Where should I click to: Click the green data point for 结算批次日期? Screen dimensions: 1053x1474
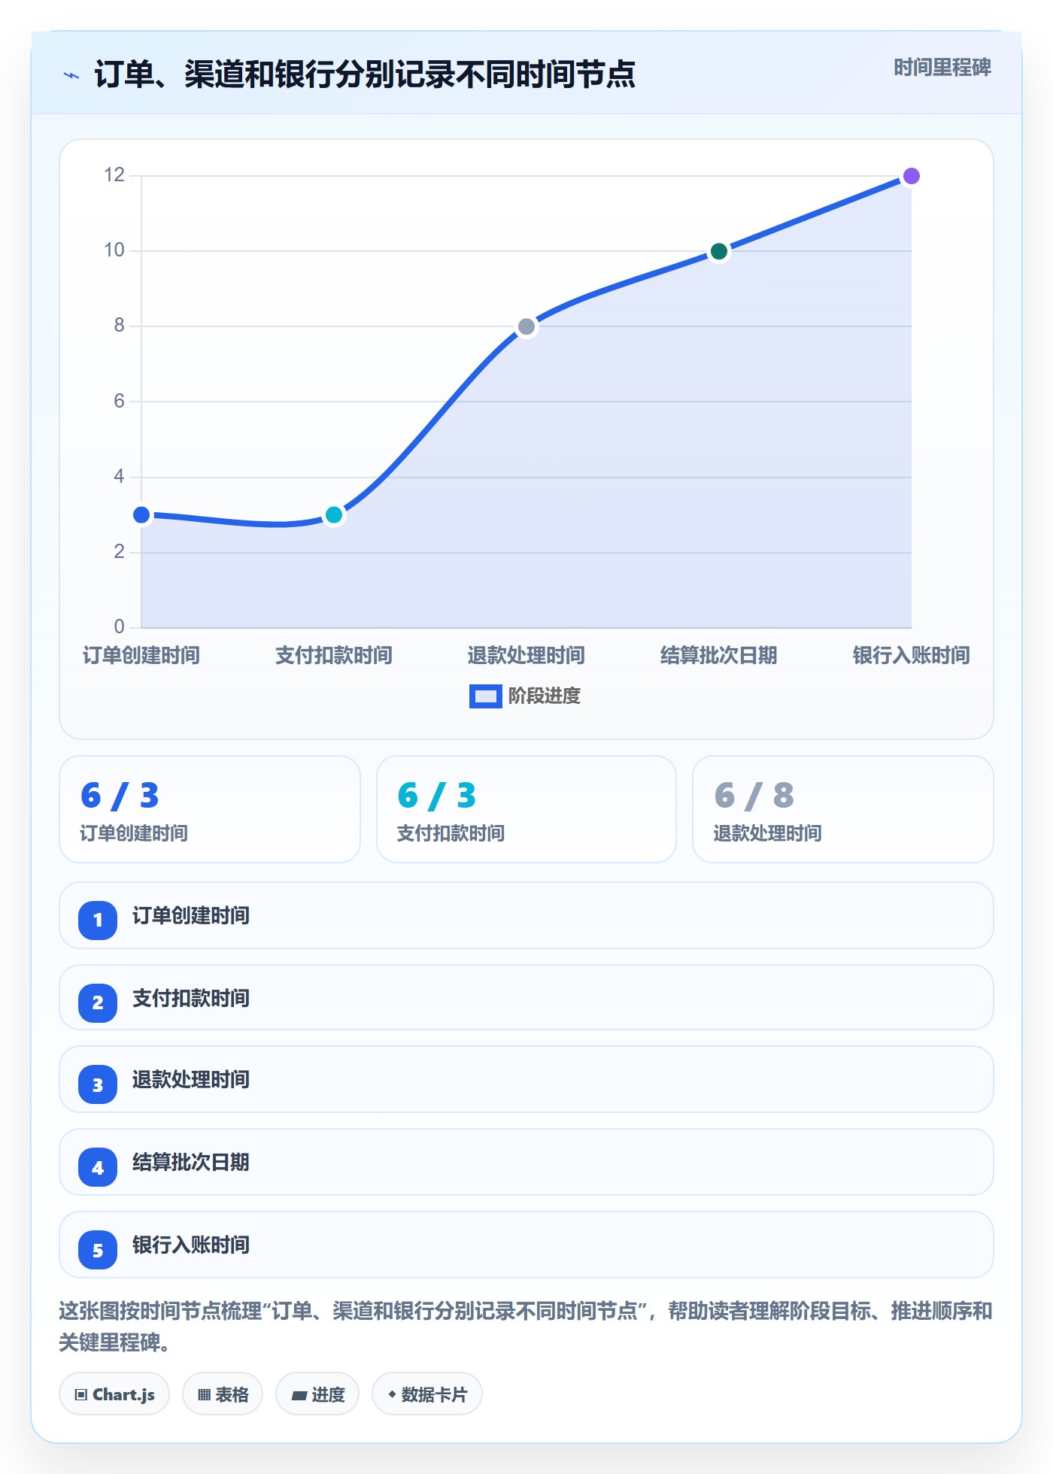click(719, 251)
